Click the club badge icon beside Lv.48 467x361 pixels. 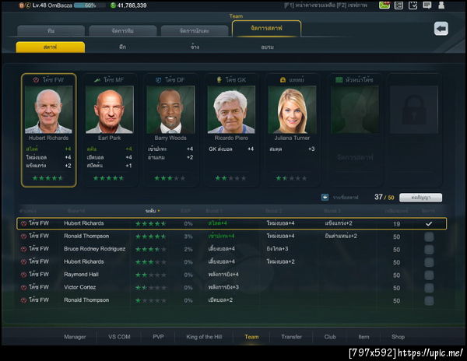(x=27, y=5)
